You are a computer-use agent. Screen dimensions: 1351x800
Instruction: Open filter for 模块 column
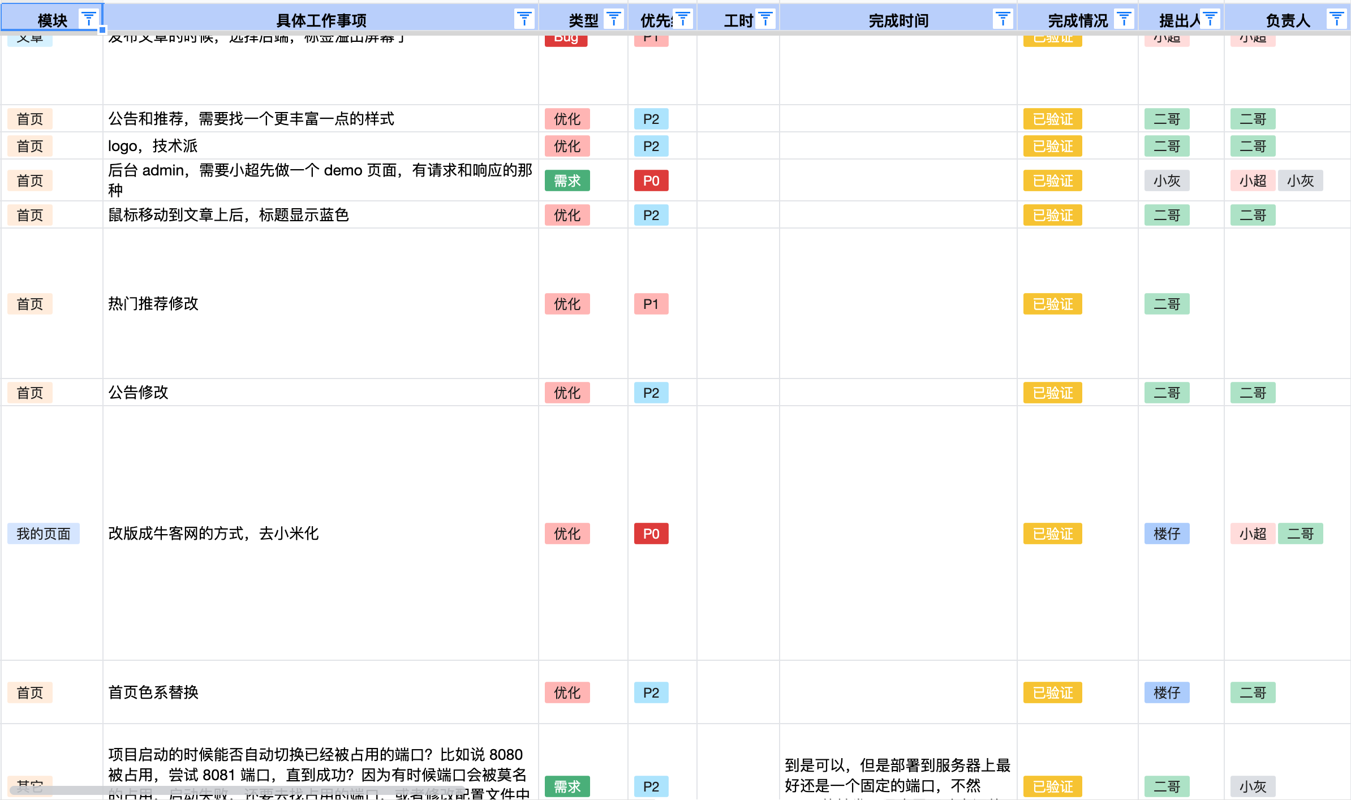88,20
